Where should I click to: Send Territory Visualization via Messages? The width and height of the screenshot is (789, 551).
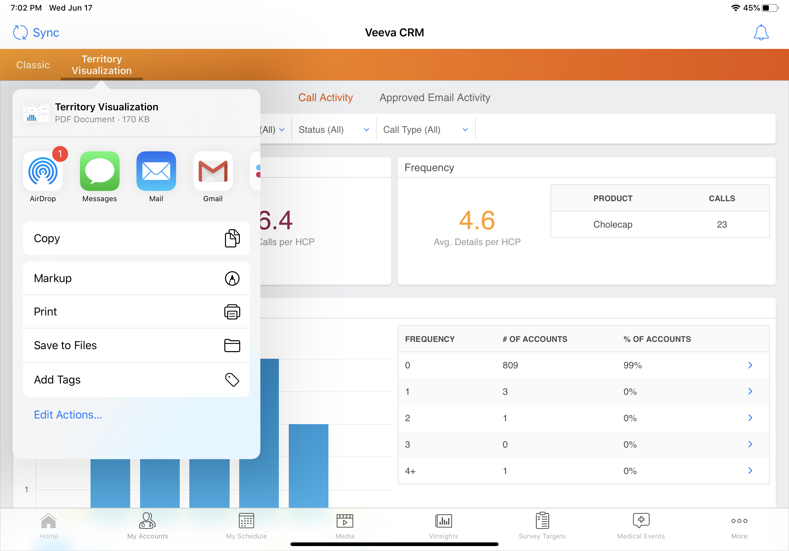[x=99, y=172]
